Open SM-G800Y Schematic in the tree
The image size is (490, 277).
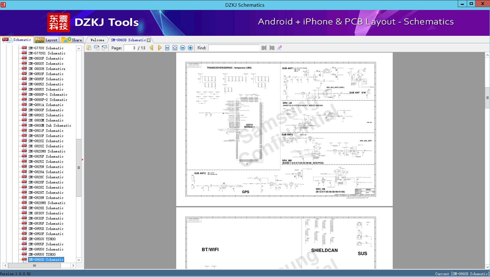pyautogui.click(x=46, y=64)
